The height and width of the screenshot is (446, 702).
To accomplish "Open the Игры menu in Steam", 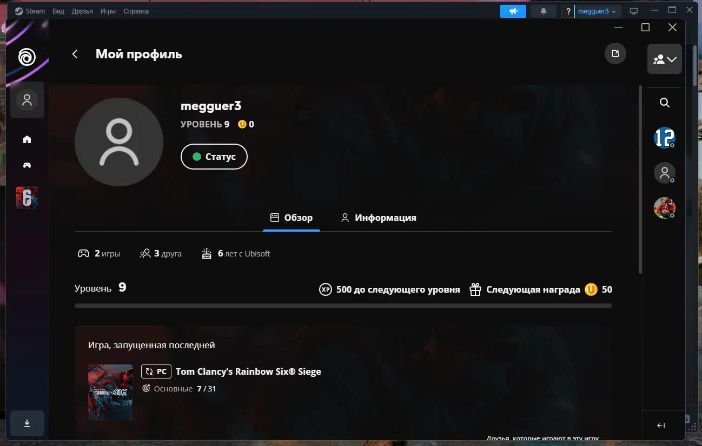I will click(x=108, y=11).
